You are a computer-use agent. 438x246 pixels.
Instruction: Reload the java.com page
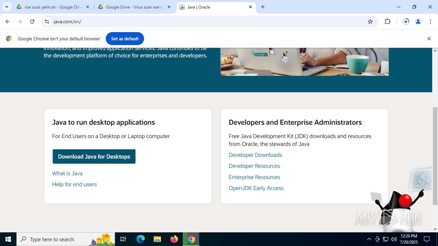pyautogui.click(x=32, y=22)
